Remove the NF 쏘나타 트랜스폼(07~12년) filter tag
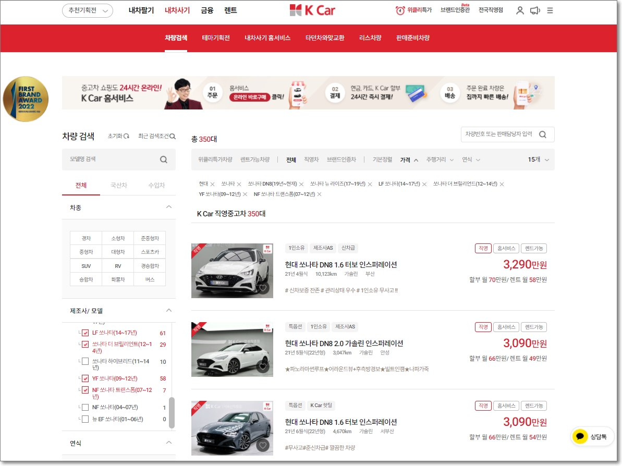The width and height of the screenshot is (622, 466). coord(319,194)
